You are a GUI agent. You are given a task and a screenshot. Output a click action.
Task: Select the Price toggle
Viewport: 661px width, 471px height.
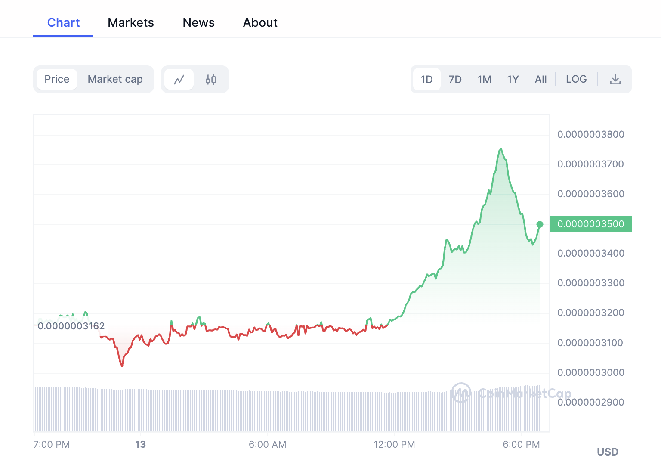pos(57,79)
